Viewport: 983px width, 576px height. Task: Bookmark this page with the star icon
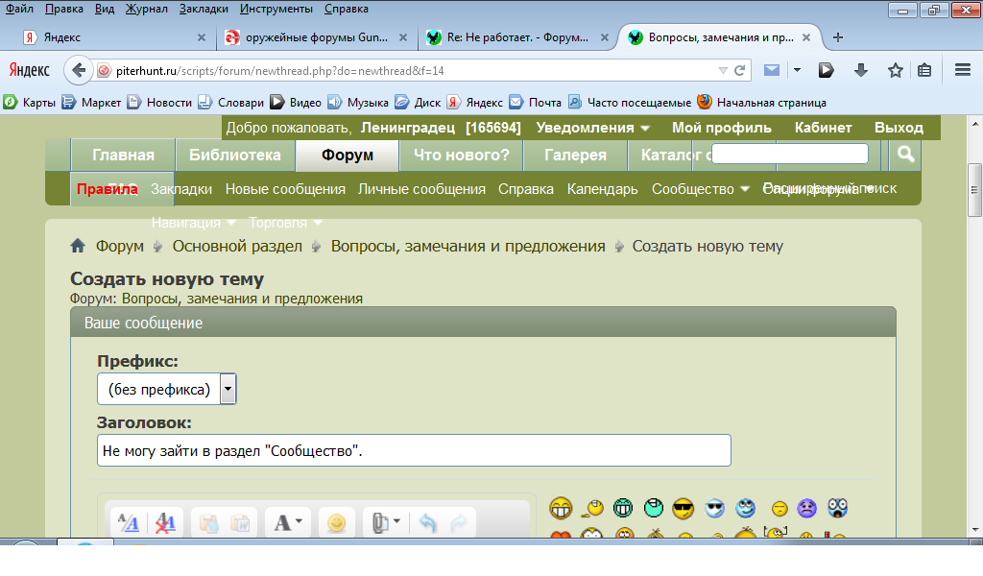(x=895, y=70)
